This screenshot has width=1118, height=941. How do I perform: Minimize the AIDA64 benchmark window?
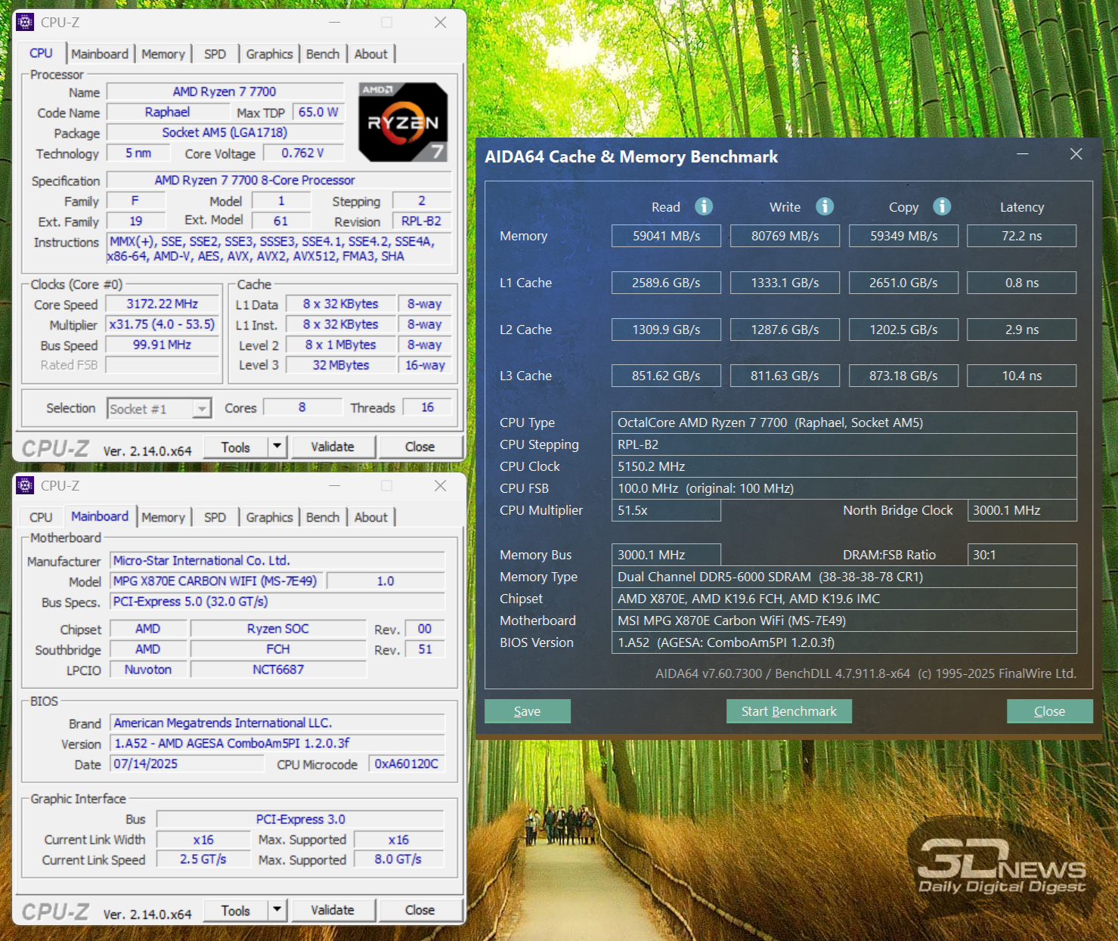pos(1022,154)
